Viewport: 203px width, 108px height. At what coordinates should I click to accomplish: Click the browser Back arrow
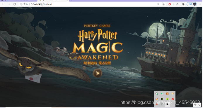click(x=3, y=4)
